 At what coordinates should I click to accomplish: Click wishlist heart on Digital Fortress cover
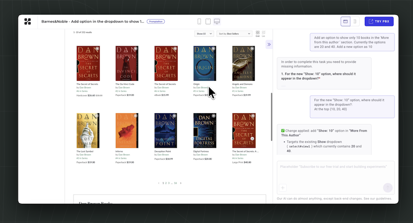[213, 115]
